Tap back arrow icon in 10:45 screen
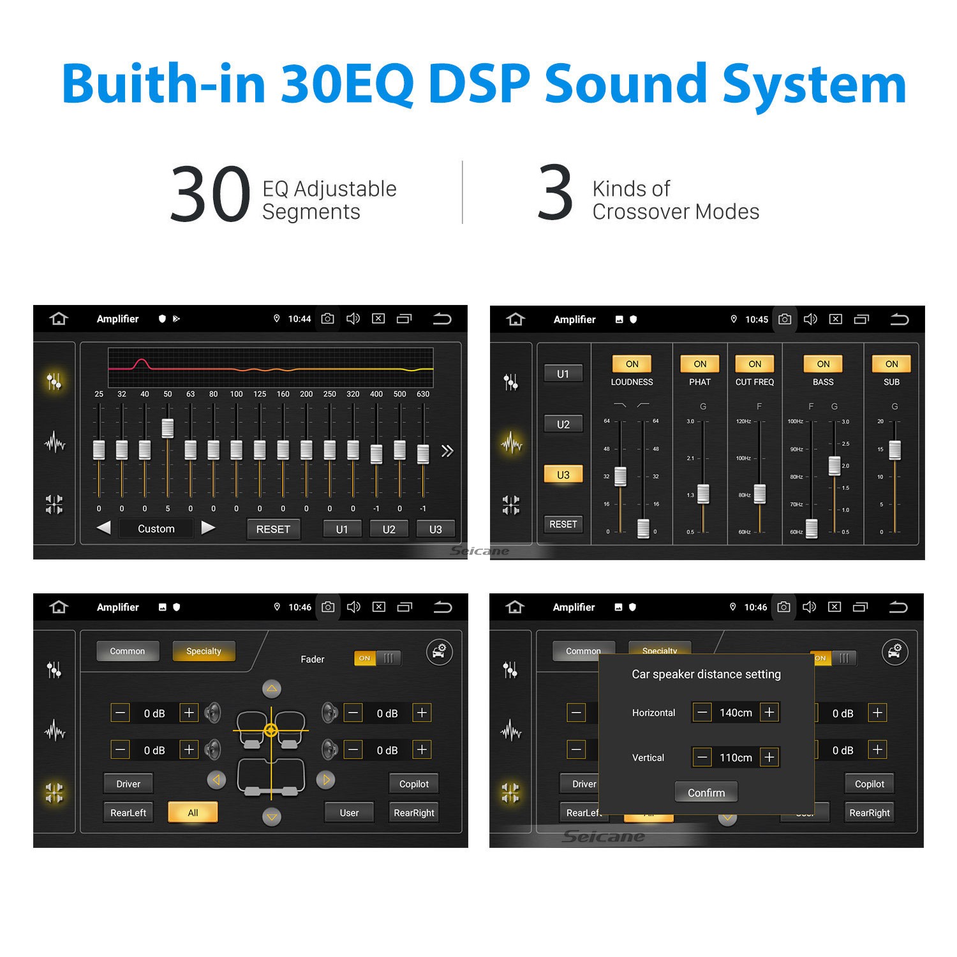Image resolution: width=957 pixels, height=957 pixels. point(899,319)
